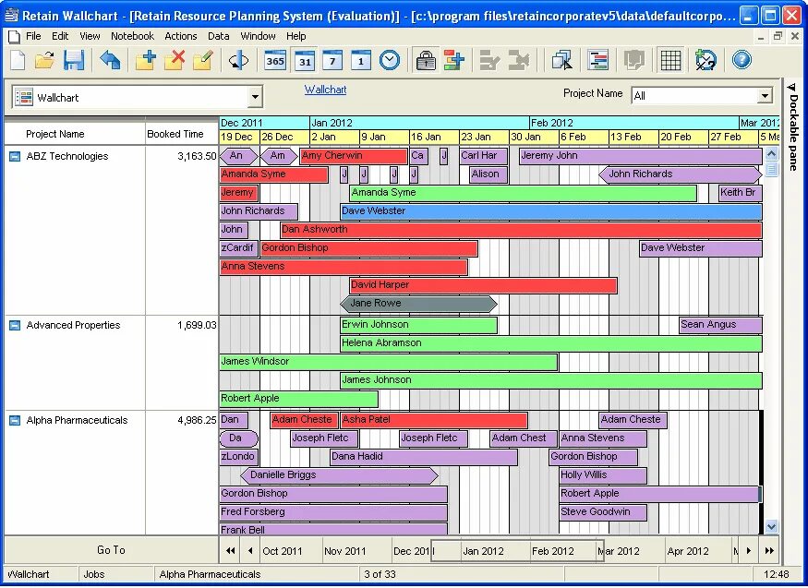This screenshot has width=808, height=588.
Task: Select the green Helena Abramson booking bar
Action: pos(551,343)
